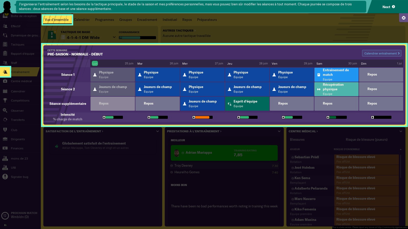Collapse the Centre médical panel chevron
The image size is (408, 229).
pyautogui.click(x=401, y=131)
